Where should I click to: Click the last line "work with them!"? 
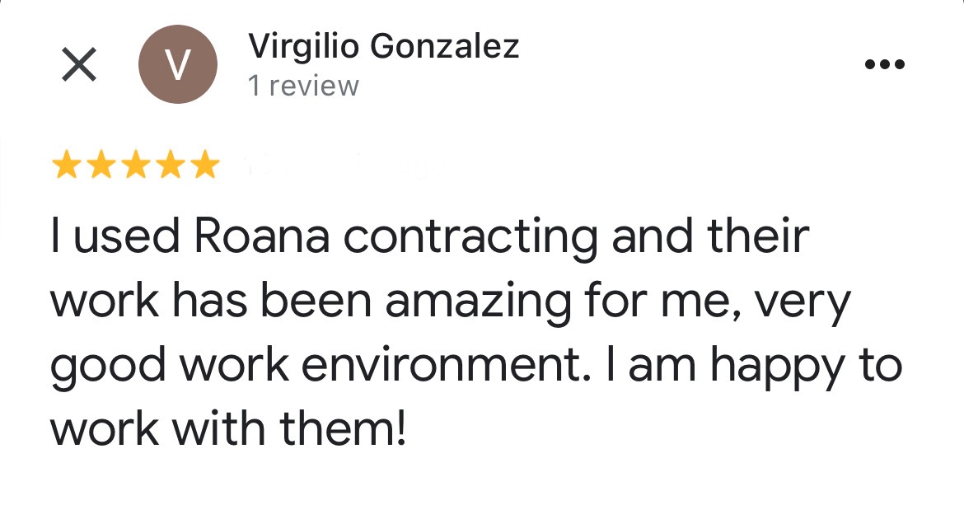229,428
